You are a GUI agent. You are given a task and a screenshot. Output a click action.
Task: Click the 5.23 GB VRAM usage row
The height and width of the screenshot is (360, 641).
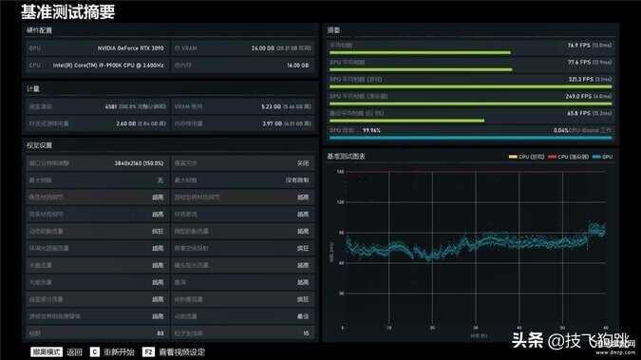pyautogui.click(x=243, y=106)
